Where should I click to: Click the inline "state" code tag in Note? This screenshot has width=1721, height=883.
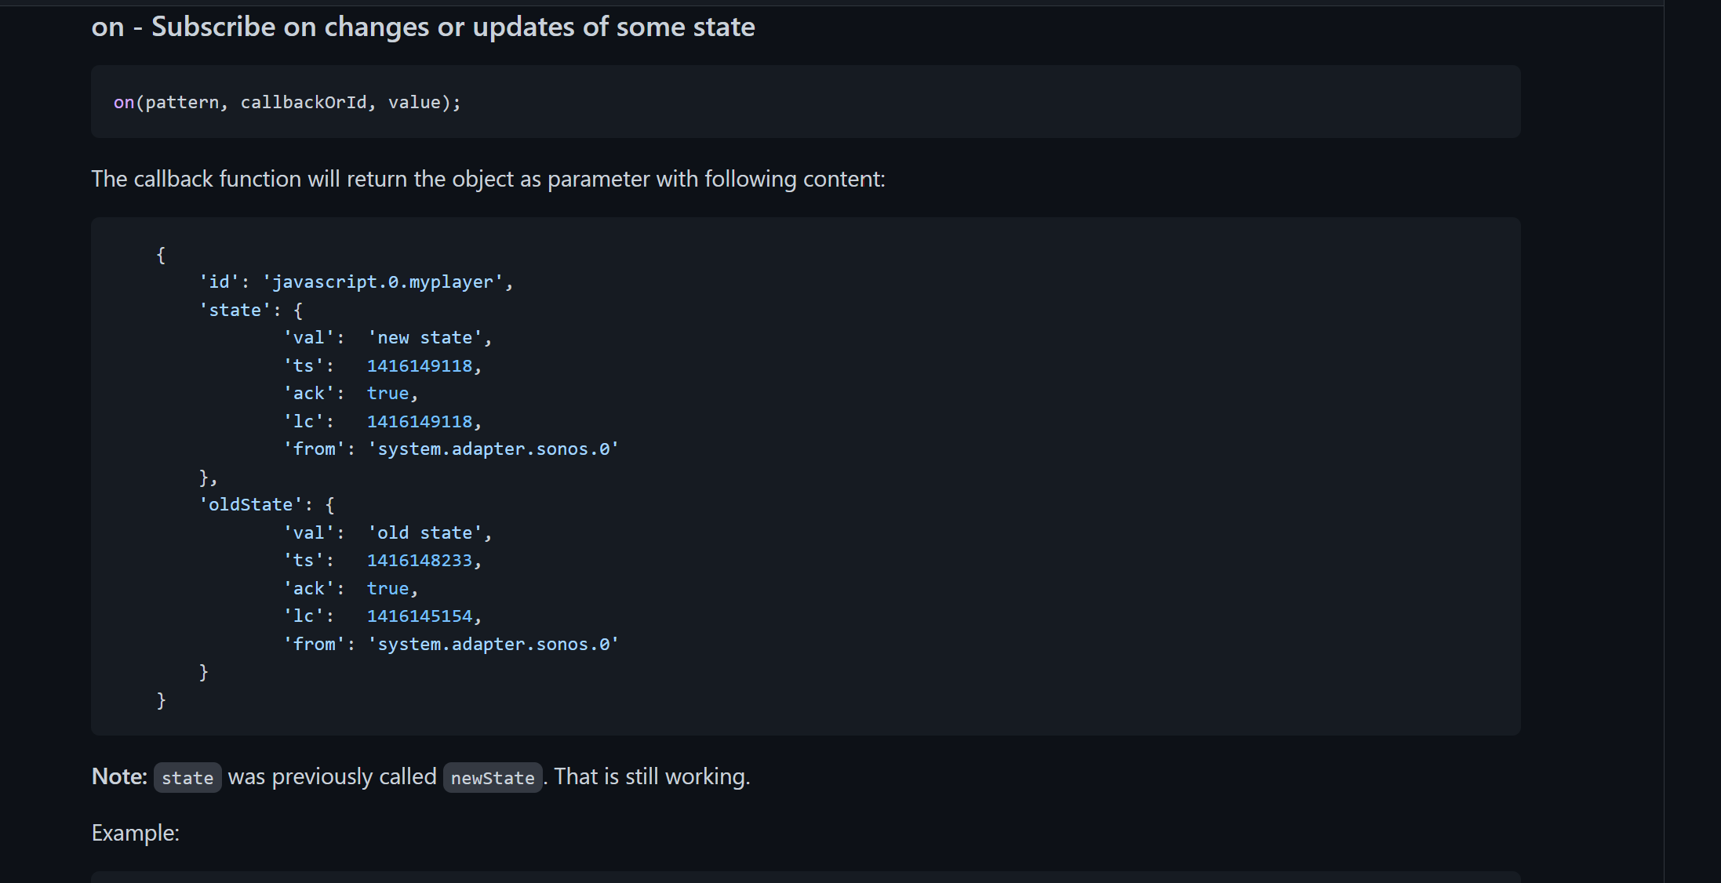click(187, 778)
